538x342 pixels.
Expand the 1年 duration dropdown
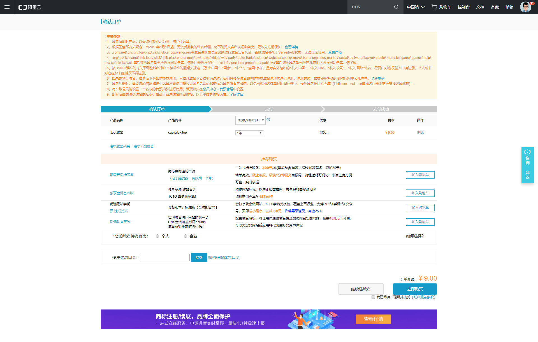(249, 133)
